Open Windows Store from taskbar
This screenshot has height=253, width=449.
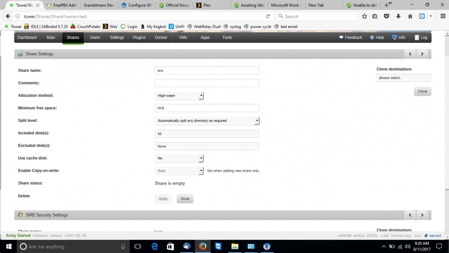pyautogui.click(x=170, y=246)
